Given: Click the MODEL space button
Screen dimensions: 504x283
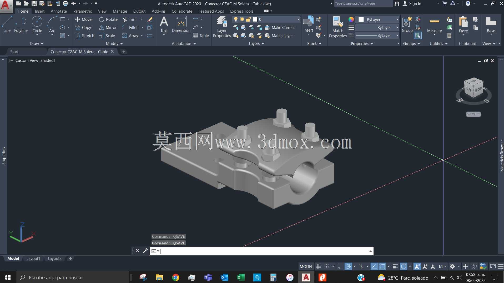Looking at the screenshot, I should click(306, 266).
